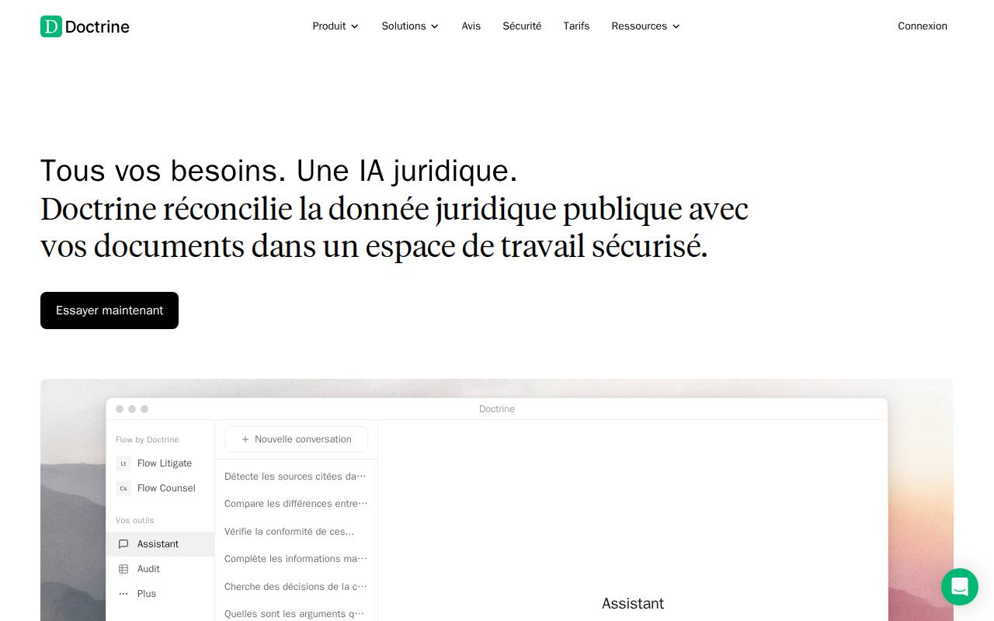Click the Flow Litigate 'Lt' badge icon

(x=123, y=463)
